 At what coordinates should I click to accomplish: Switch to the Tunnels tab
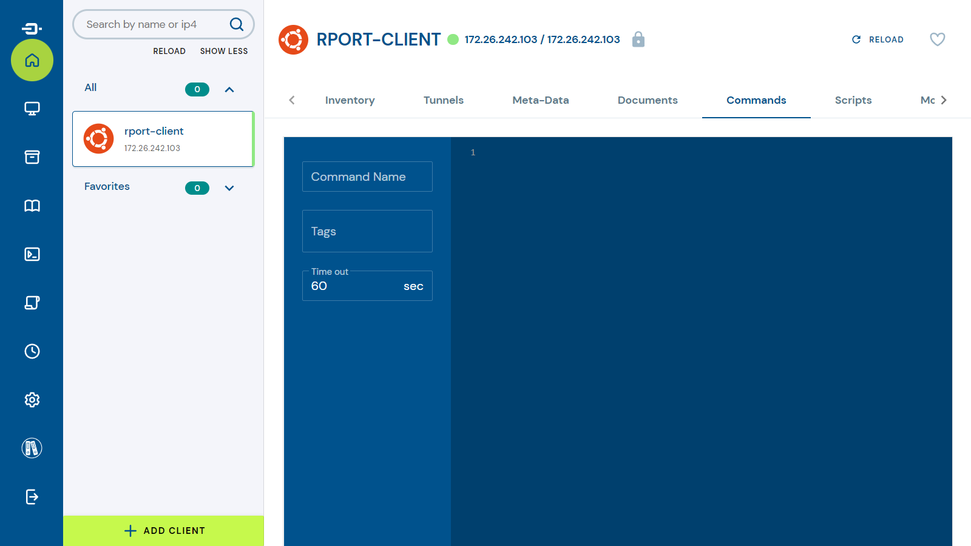pyautogui.click(x=443, y=100)
